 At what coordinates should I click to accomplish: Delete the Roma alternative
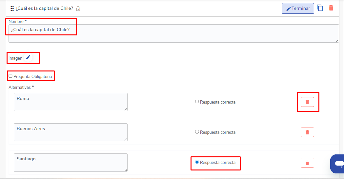pyautogui.click(x=307, y=102)
